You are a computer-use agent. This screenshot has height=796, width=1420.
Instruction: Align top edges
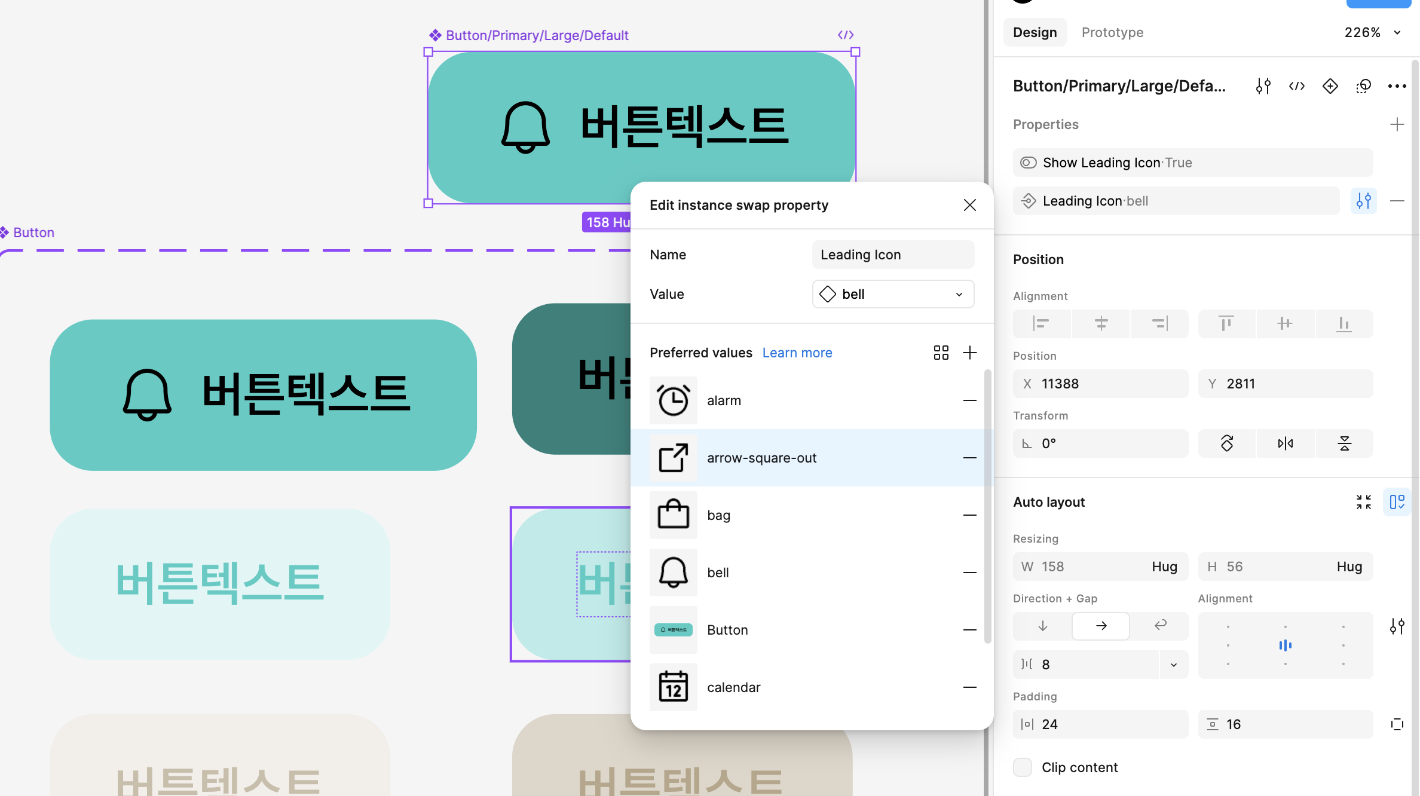point(1226,324)
